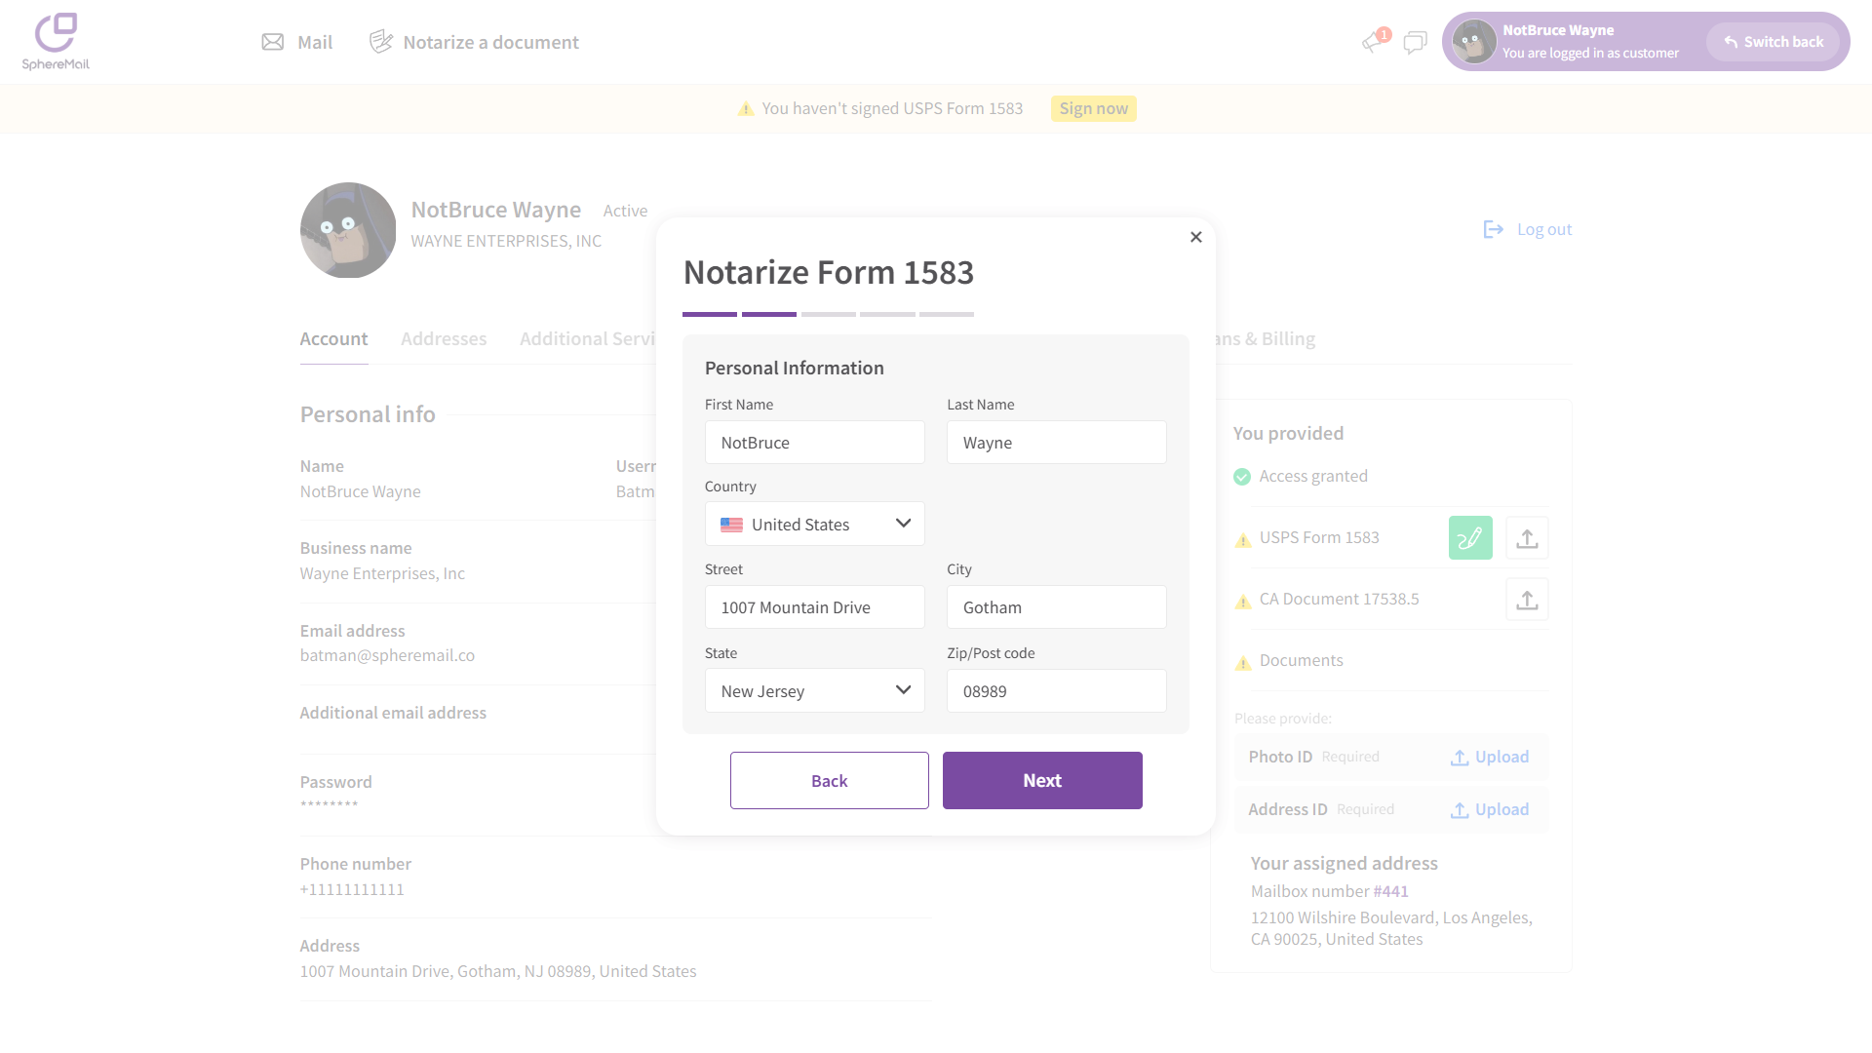Click the Back button

[x=829, y=781]
